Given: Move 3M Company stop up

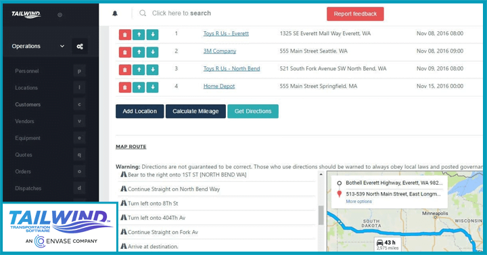Looking at the screenshot, I should point(139,52).
